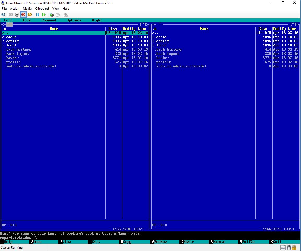Viewport: 301px width, 251px height.
Task: Open the Options dropdown in Midnight Commander
Action: (x=74, y=20)
